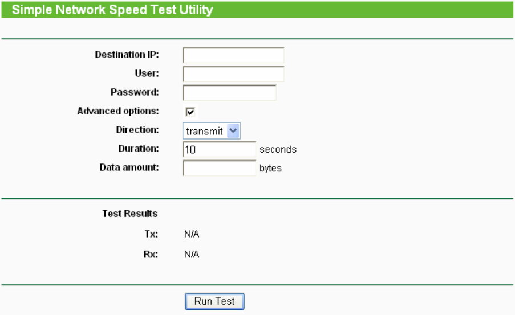Select the Rx result N/A value

point(192,254)
